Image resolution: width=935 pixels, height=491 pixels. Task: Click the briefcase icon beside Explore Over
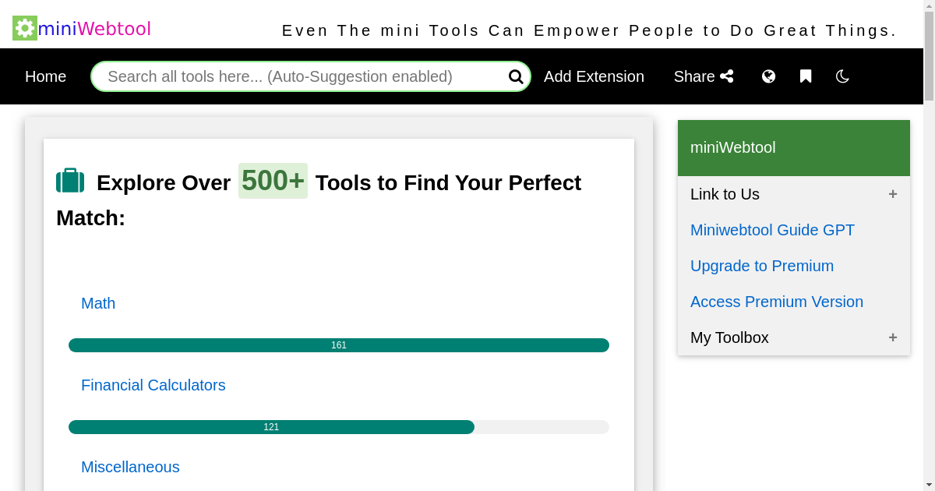(70, 181)
